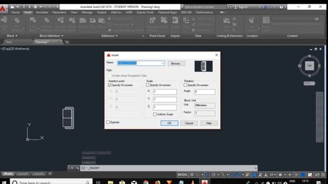The height and width of the screenshot is (184, 328).
Task: Click the TOP face of the ViewCube
Action: coord(310,66)
